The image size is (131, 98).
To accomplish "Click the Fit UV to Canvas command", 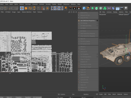I will pyautogui.click(x=85, y=41).
